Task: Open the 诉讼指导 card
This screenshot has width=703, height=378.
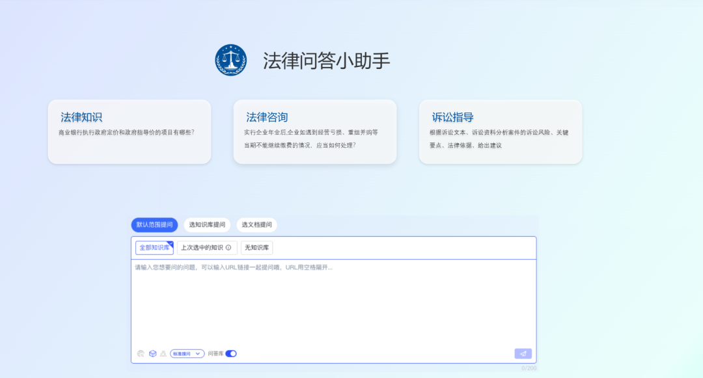Action: tap(501, 131)
